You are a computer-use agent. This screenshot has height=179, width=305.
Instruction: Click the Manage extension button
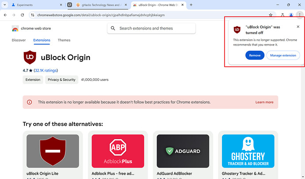coord(283,55)
